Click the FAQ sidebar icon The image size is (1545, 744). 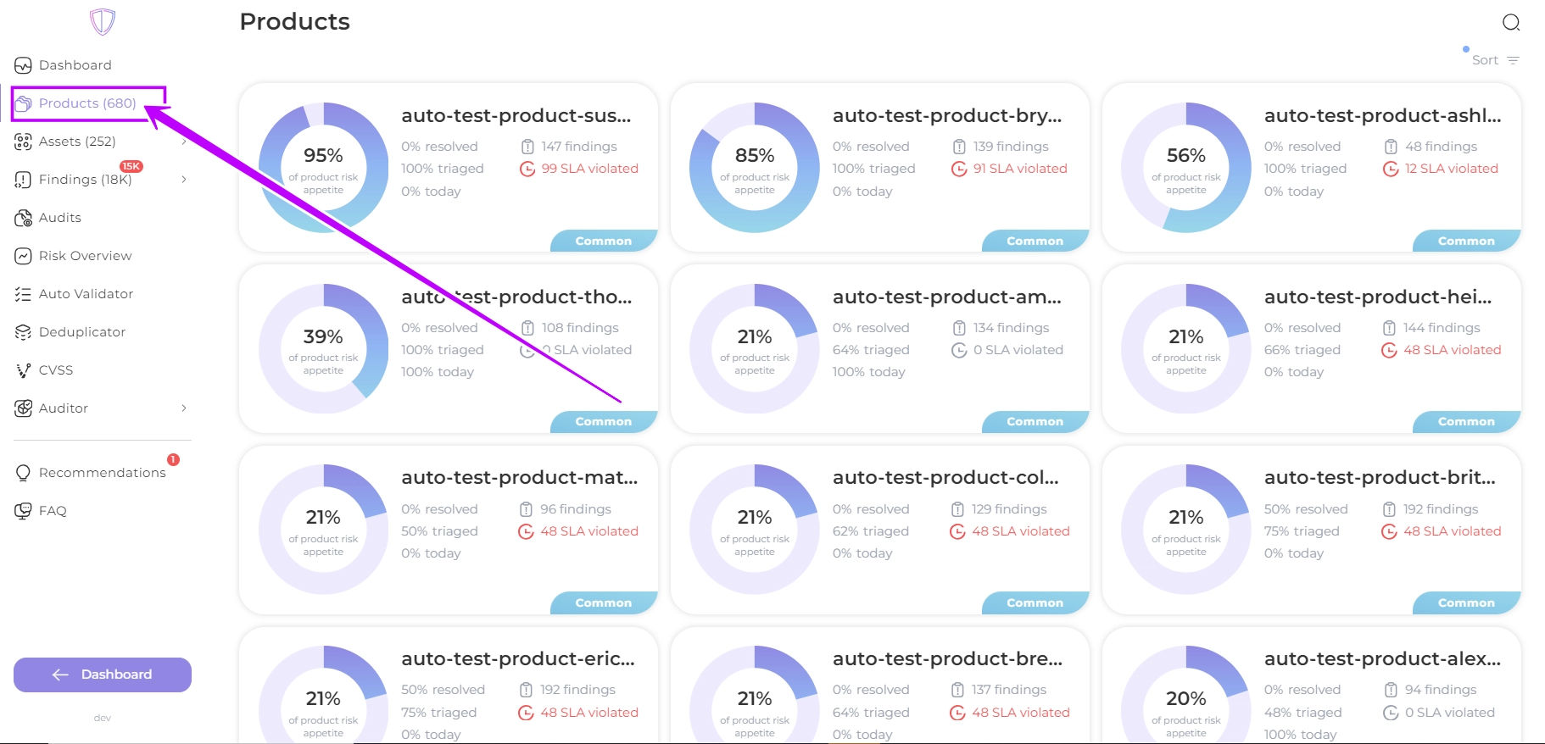[23, 511]
